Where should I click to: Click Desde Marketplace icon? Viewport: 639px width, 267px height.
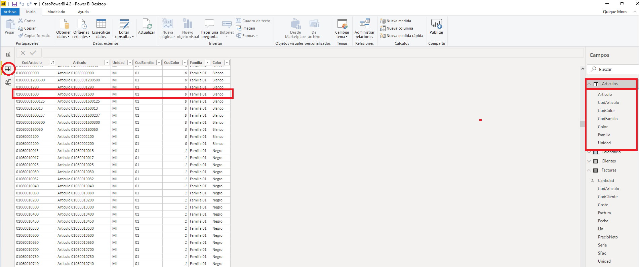tap(295, 24)
